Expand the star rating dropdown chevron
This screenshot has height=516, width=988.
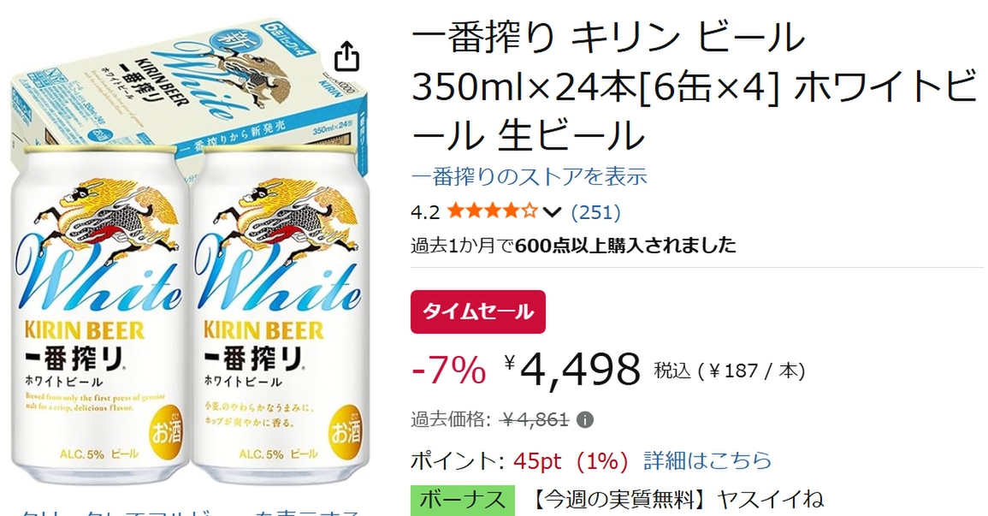(552, 211)
